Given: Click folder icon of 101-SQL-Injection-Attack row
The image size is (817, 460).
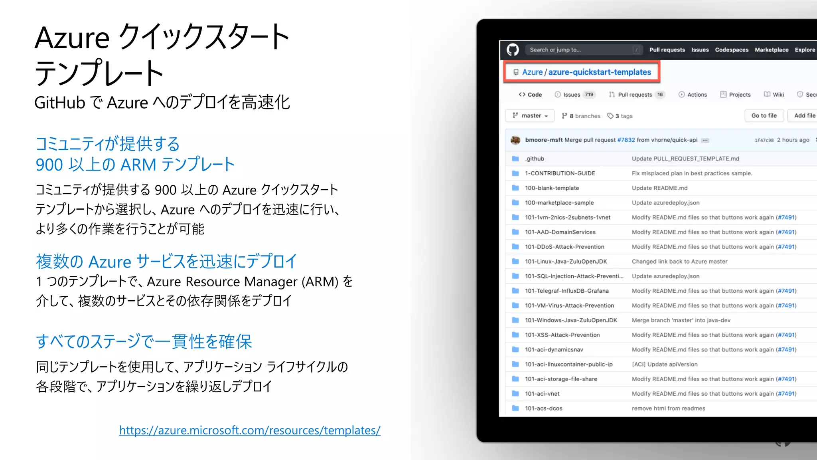Looking at the screenshot, I should pos(515,276).
